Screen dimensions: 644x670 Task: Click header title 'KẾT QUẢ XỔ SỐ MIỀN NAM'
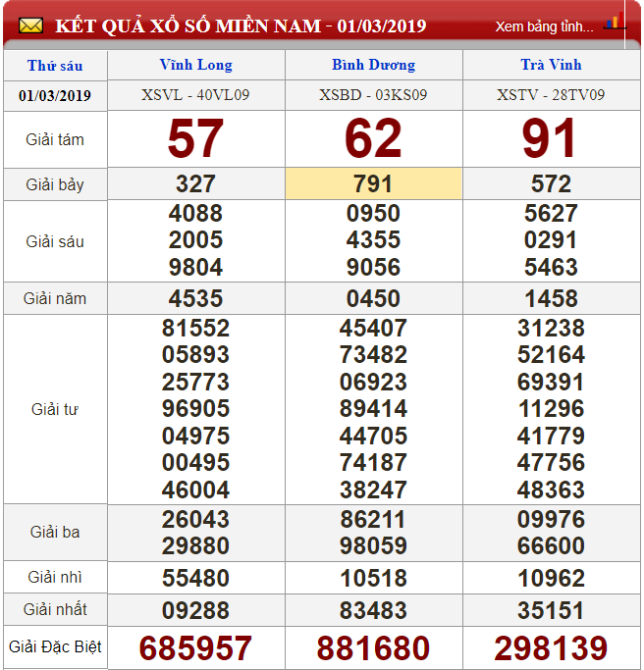point(188,26)
